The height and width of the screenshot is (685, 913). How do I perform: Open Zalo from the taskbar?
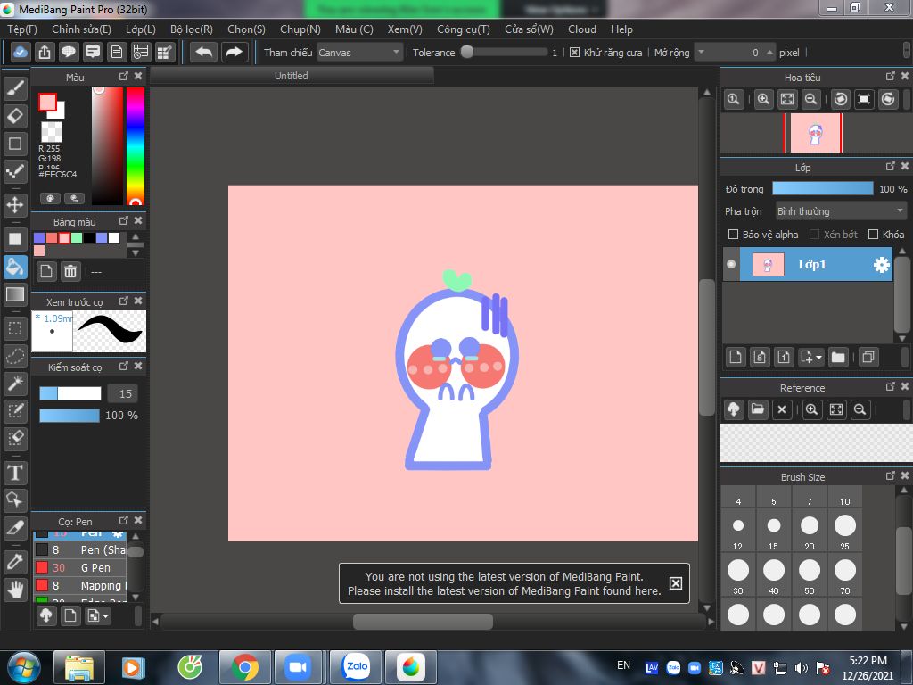point(356,667)
